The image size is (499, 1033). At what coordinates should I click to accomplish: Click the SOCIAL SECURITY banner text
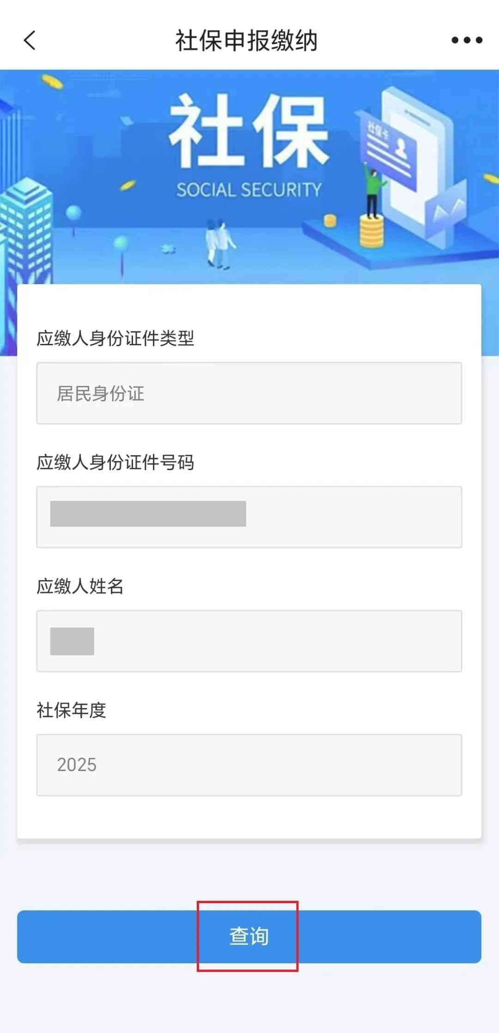[249, 189]
